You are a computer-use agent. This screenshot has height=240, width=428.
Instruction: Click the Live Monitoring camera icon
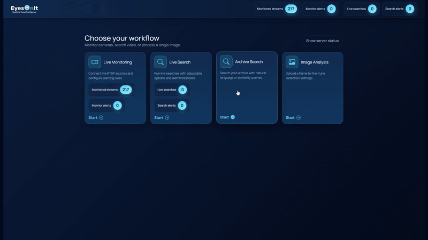[x=95, y=62]
